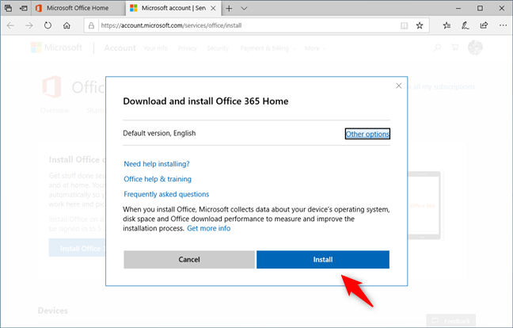
Task: Click the Microsoft logo in header
Action: 56,48
